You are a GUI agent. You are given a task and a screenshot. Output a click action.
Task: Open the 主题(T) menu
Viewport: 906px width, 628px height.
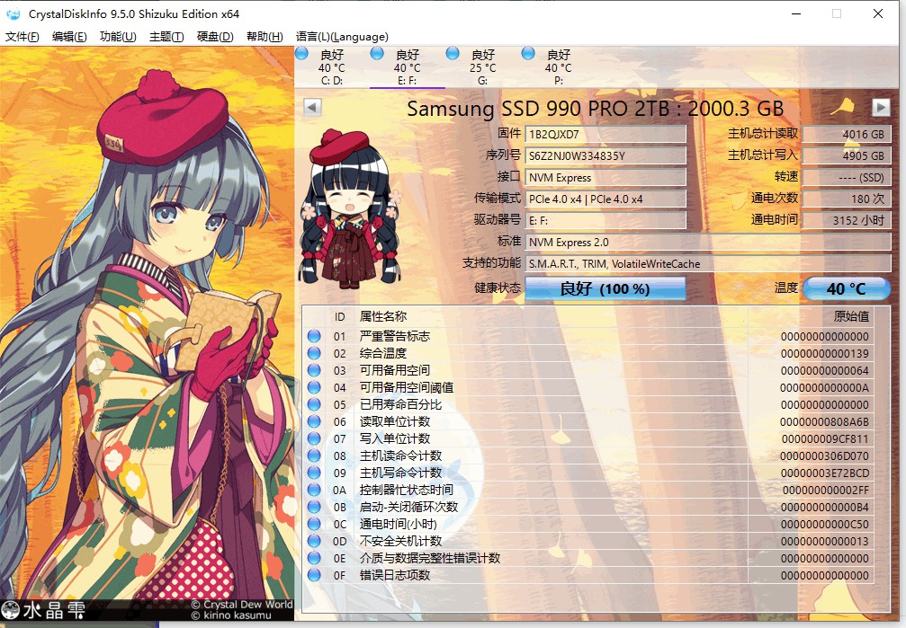click(x=166, y=36)
